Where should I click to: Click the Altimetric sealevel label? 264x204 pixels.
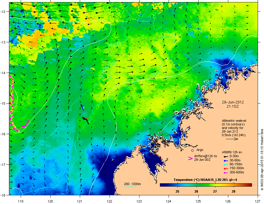coord(234,121)
